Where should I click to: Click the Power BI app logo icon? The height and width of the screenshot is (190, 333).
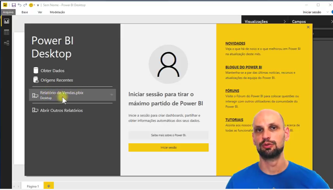click(x=5, y=5)
